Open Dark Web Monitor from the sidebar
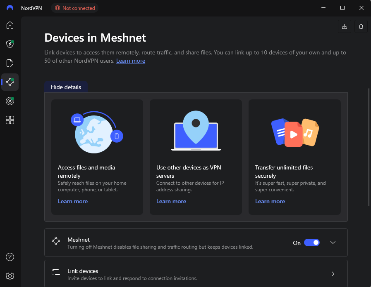 coord(10,101)
